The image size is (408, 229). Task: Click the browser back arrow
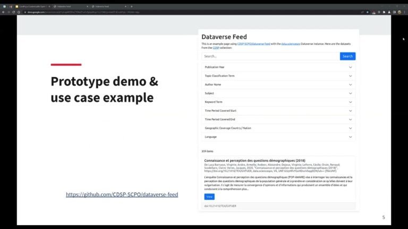tap(4, 11)
